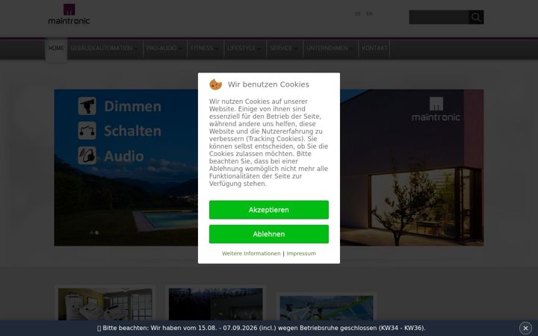The image size is (538, 336).
Task: Click the cookie icon in the dialog
Action: 215,84
